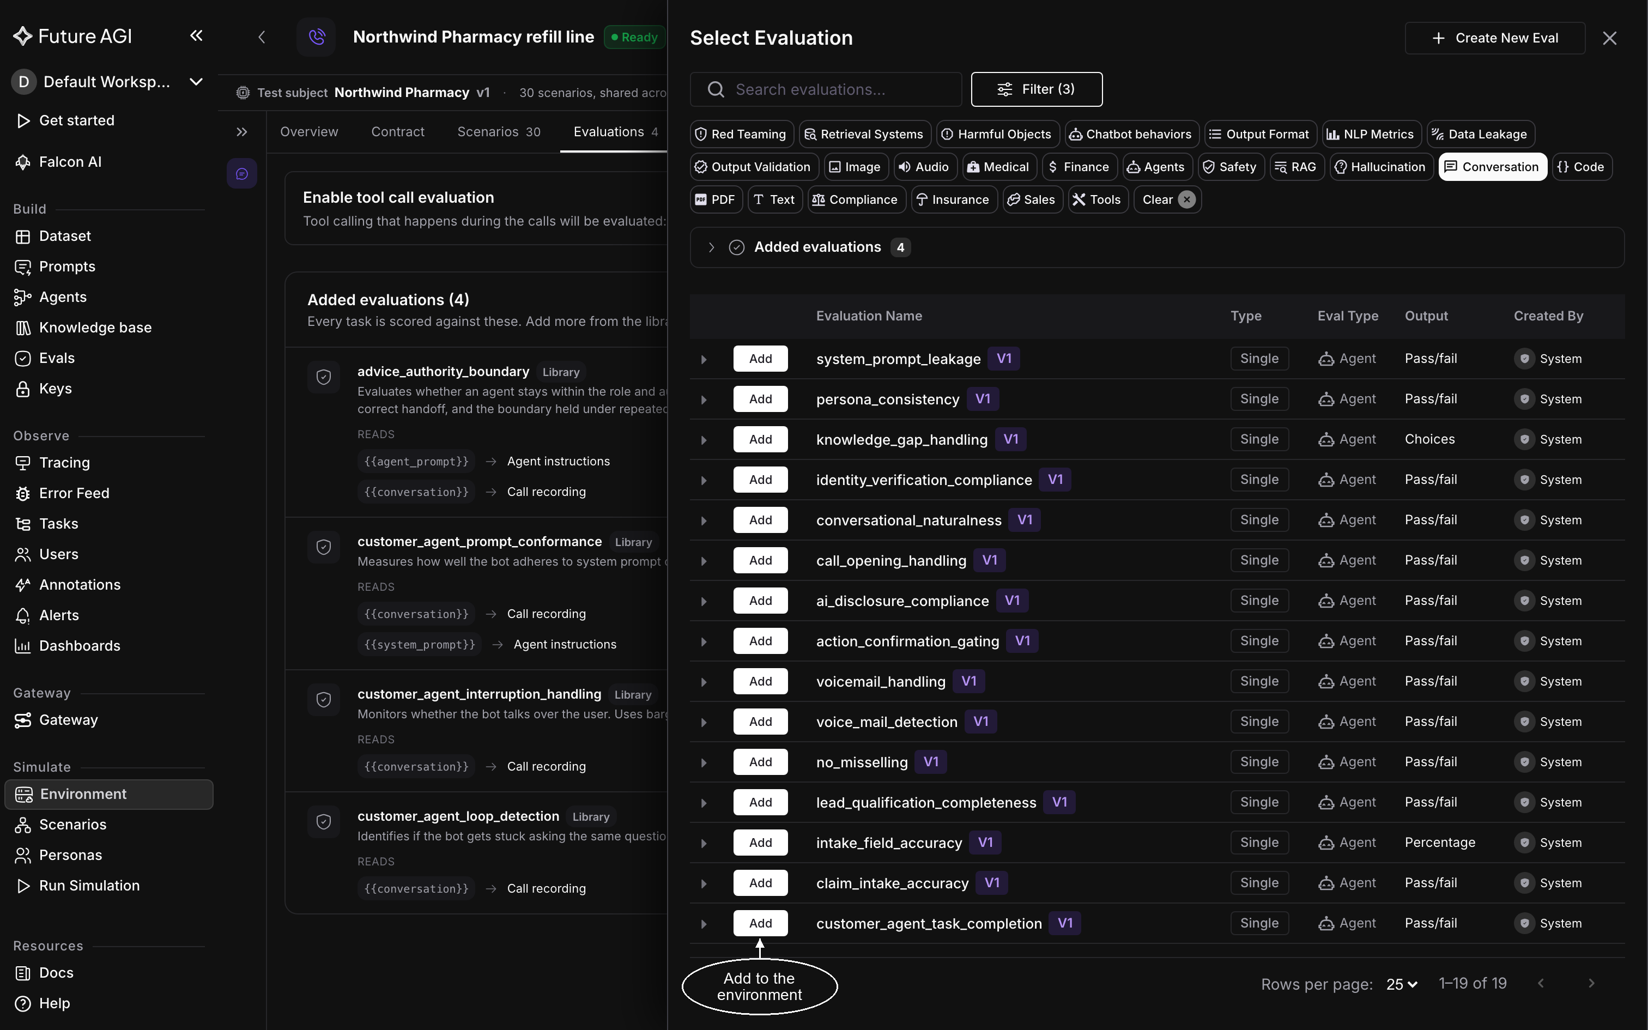Switch to the Scenarios tab
The image size is (1648, 1030).
tap(499, 132)
